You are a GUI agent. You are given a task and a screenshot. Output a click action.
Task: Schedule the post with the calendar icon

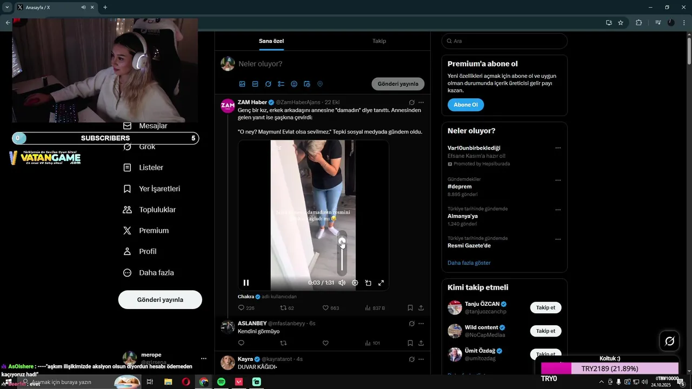click(x=307, y=84)
